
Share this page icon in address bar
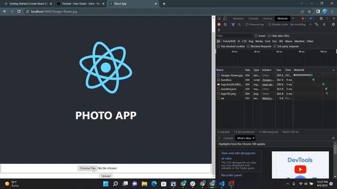(302, 12)
